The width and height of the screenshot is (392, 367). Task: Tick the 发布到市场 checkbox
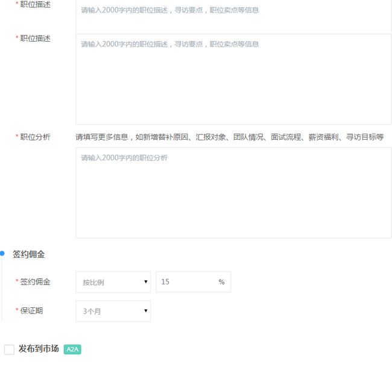(x=9, y=350)
